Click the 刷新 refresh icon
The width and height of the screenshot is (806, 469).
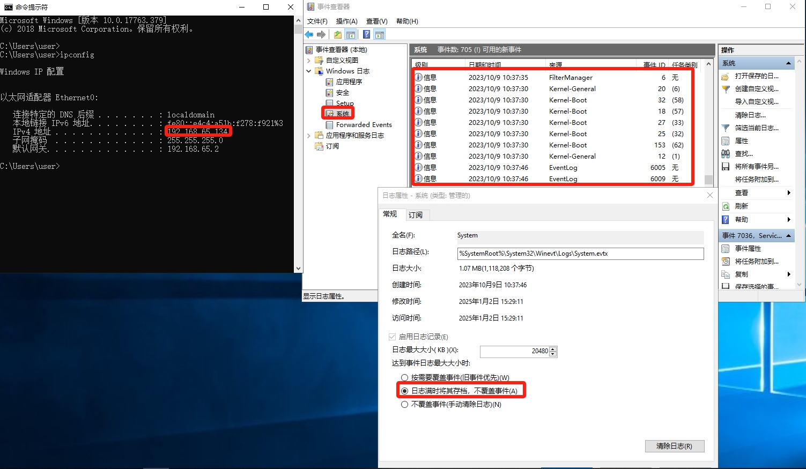click(x=725, y=205)
